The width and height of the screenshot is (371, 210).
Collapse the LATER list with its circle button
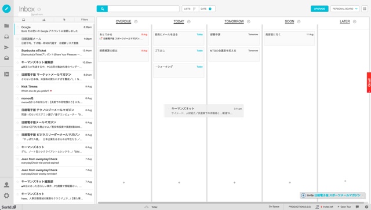pyautogui.click(x=355, y=21)
